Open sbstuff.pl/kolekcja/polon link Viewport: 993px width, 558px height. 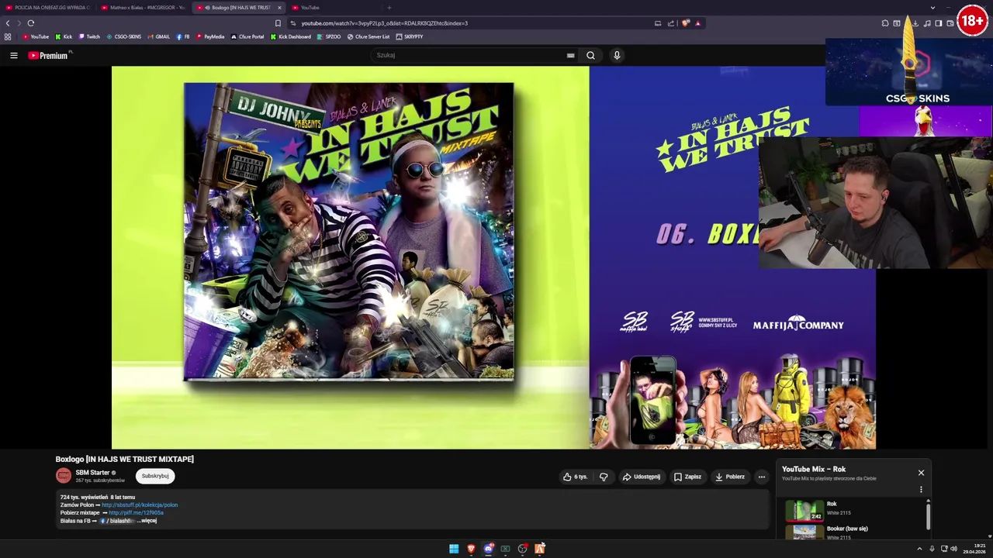tap(140, 505)
